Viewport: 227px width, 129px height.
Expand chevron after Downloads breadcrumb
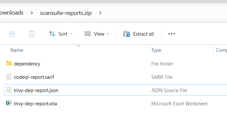pyautogui.click(x=32, y=13)
